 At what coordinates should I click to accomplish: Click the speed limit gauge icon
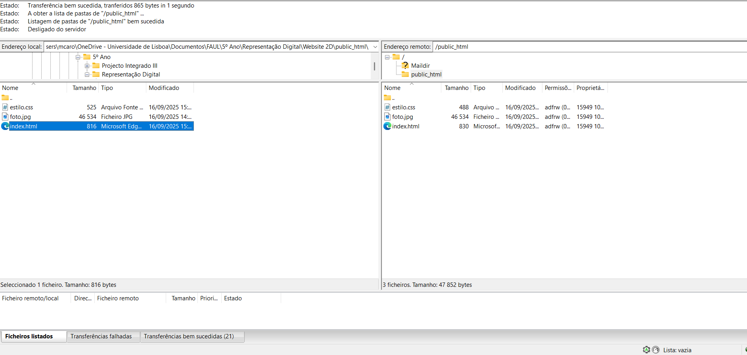pyautogui.click(x=656, y=350)
